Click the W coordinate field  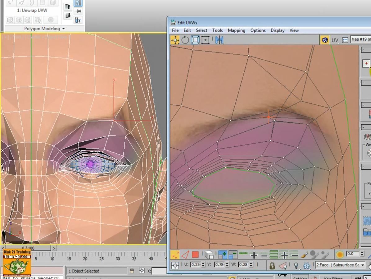[243, 264]
